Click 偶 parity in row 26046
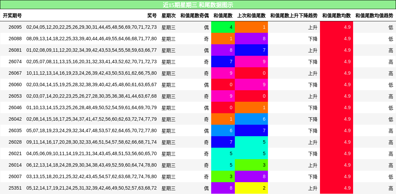The width and height of the screenshot is (396, 194). coord(206,107)
